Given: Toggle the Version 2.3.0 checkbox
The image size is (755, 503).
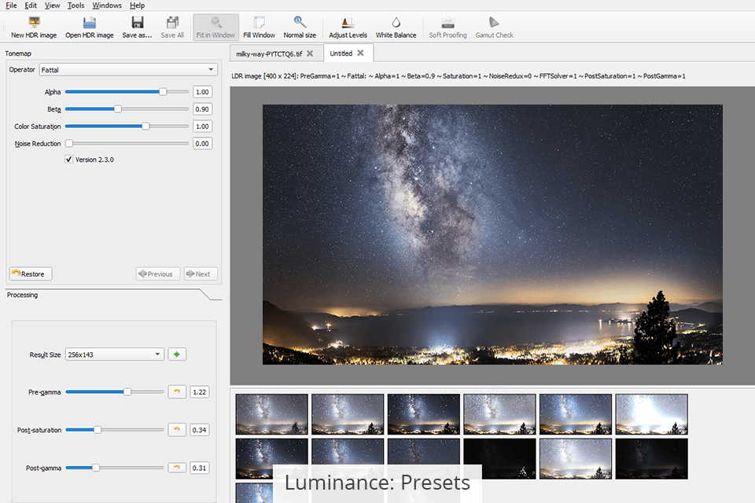Looking at the screenshot, I should click(69, 160).
